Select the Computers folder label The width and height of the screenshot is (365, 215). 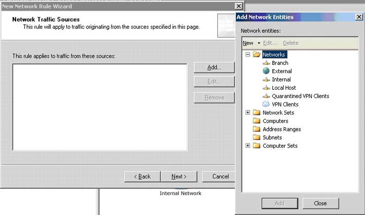tap(275, 121)
